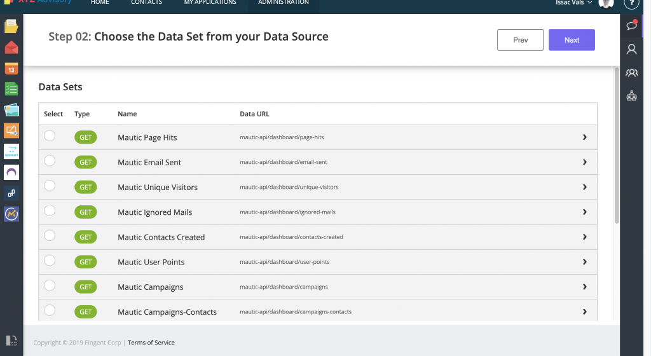Click the Mautic Email Sent name

(149, 162)
